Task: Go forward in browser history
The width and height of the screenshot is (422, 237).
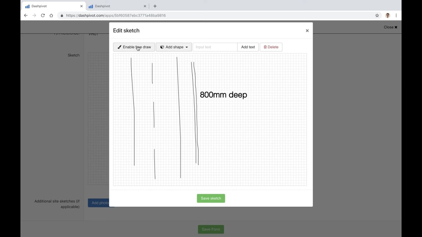Action: (x=34, y=15)
